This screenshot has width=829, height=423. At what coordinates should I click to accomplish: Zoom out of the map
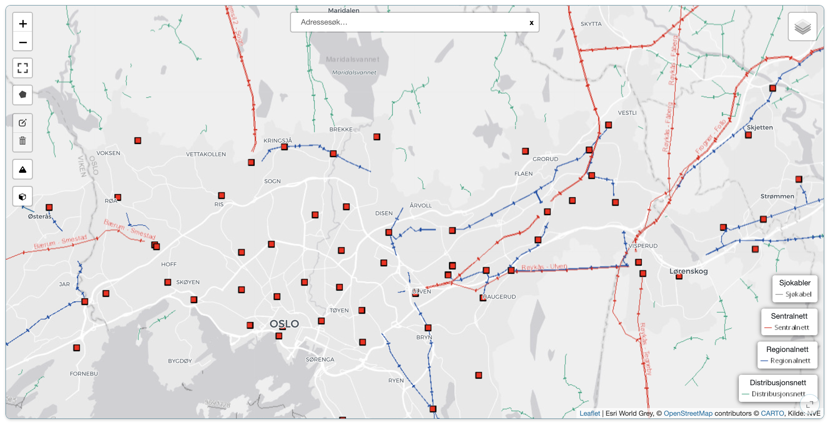pos(23,42)
